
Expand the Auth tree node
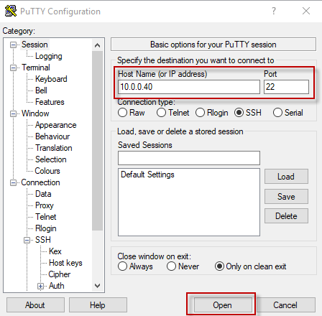tap(41, 286)
